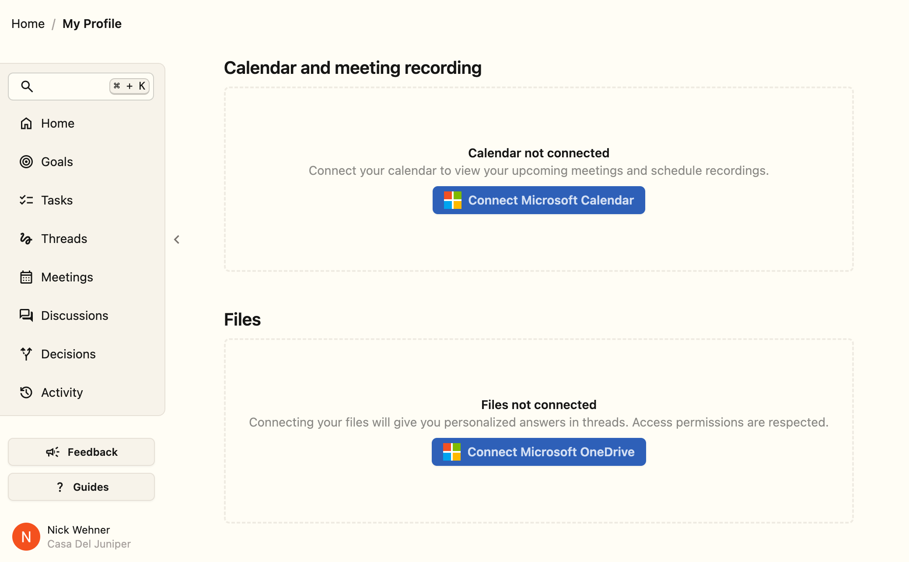Open Nick Wehner user profile name

(x=78, y=530)
